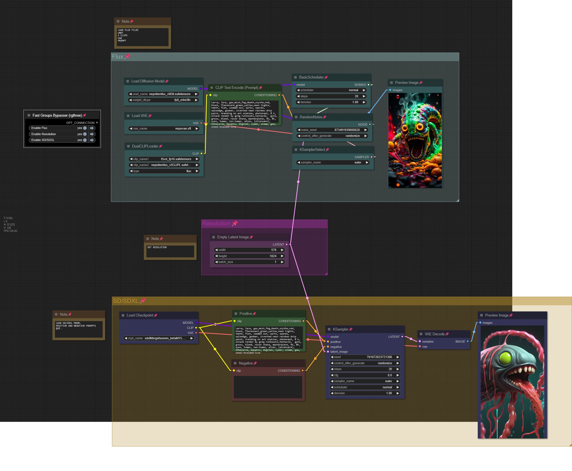Click pin icon on RandomNoise node

pos(325,117)
